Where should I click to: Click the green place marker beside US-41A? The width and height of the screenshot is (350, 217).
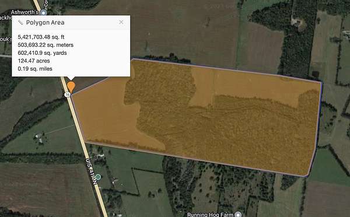tap(98, 177)
